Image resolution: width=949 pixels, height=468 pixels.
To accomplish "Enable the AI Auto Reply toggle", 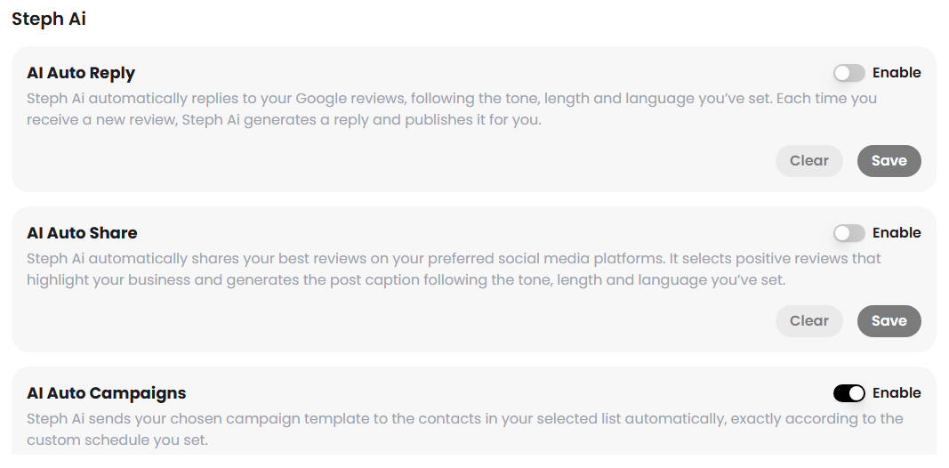I will [848, 73].
